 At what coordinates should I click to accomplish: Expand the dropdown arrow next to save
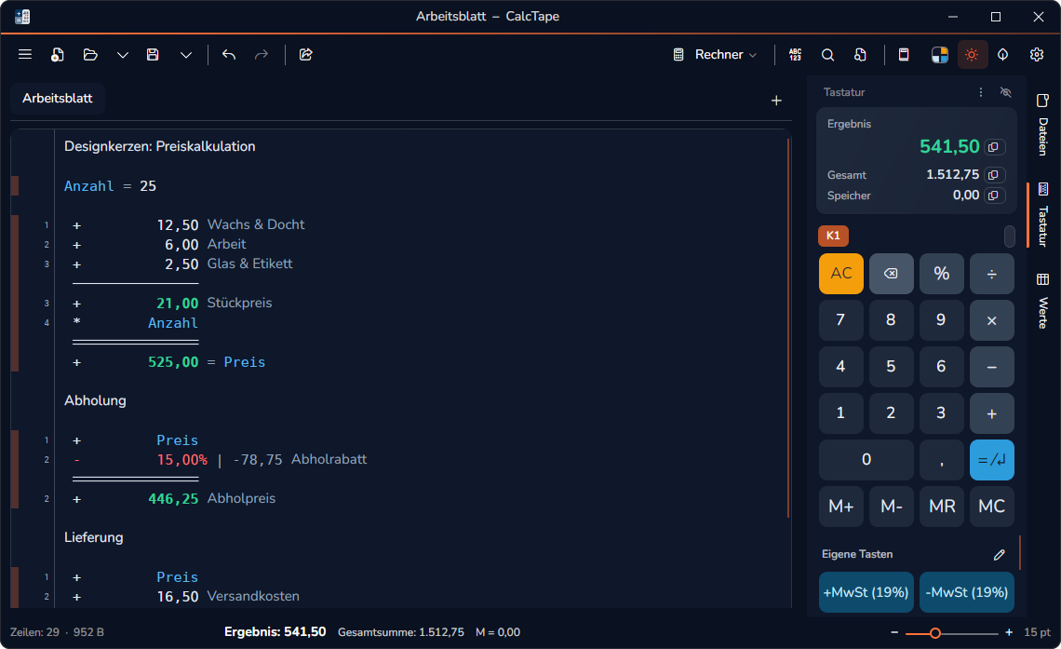[x=186, y=55]
